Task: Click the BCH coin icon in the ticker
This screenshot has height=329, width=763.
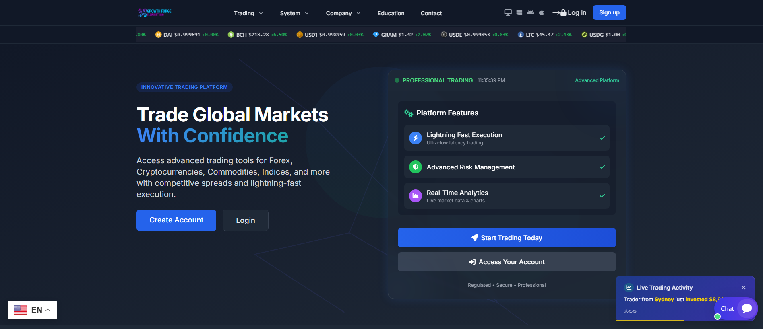Action: coord(231,35)
